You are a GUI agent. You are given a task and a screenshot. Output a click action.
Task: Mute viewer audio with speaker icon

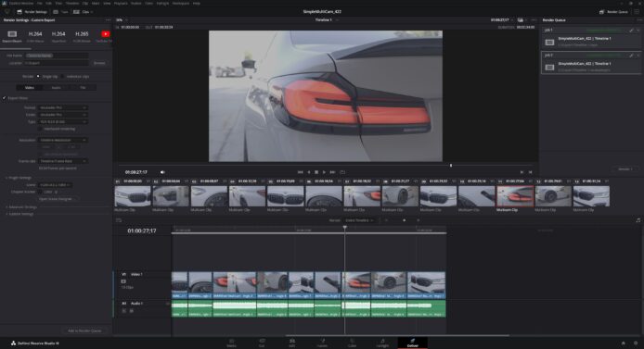coord(162,172)
